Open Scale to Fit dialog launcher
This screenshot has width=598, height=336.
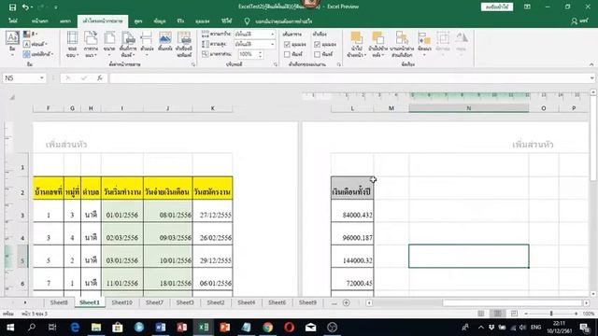click(276, 64)
